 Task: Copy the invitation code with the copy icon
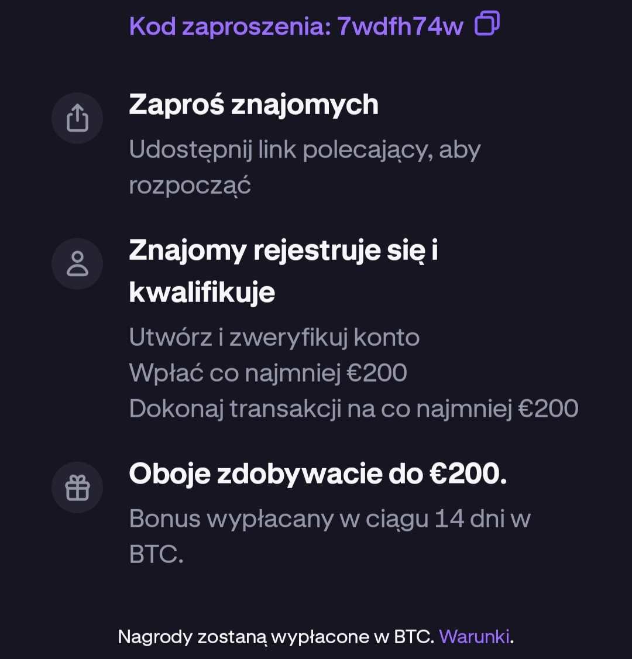(x=487, y=24)
